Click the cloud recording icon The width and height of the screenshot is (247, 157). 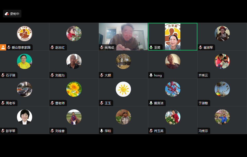tap(7, 14)
